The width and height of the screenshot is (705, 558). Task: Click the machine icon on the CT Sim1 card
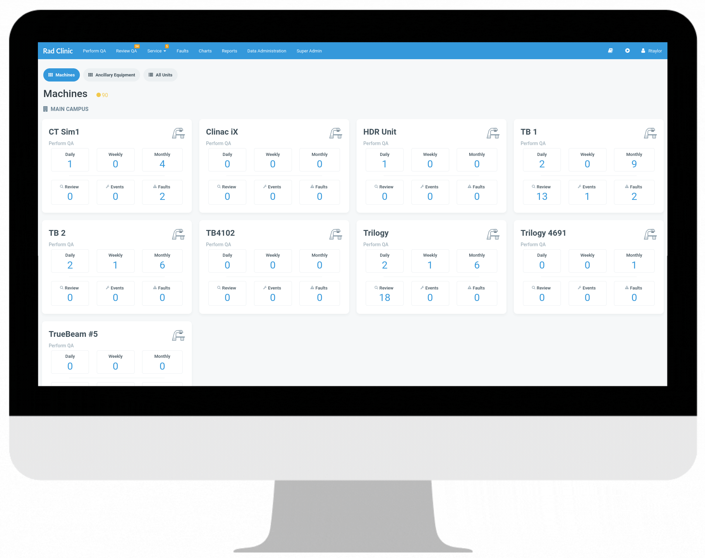click(x=179, y=133)
